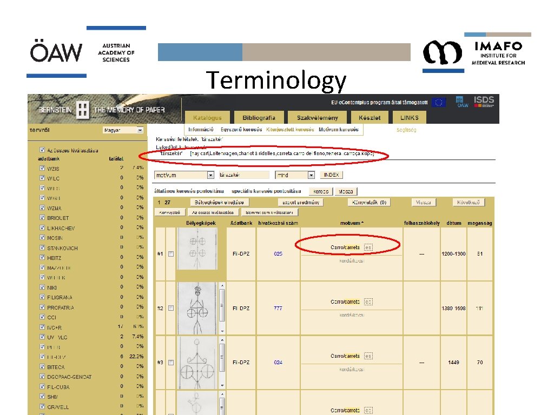Click the Bernstein logo icon in the header

tap(83, 109)
